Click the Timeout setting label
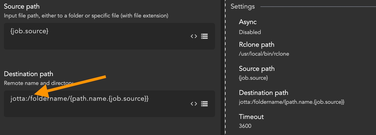Image resolution: width=376 pixels, height=135 pixels. pyautogui.click(x=251, y=116)
